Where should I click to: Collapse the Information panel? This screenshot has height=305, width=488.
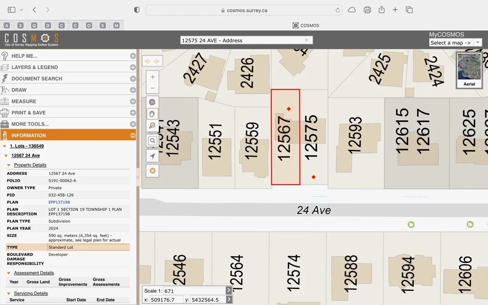pos(133,135)
